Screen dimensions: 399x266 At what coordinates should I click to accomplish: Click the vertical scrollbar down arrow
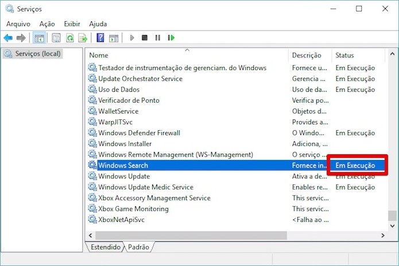click(x=392, y=226)
